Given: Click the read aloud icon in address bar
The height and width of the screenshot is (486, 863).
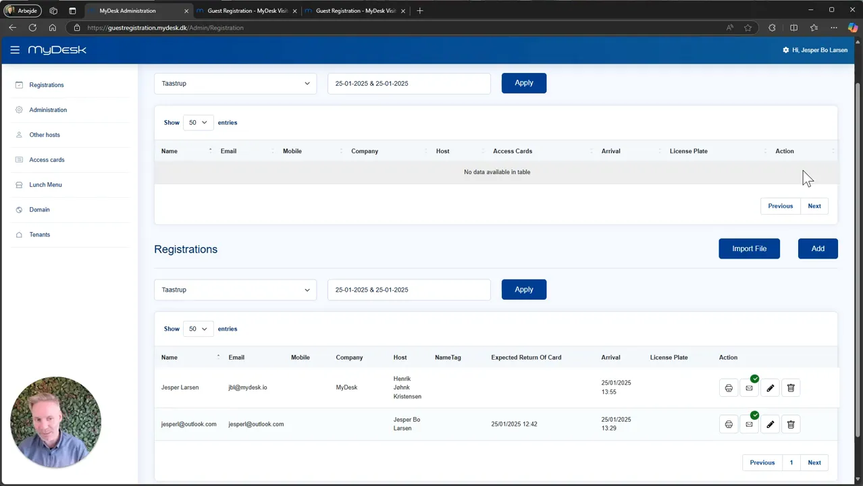Looking at the screenshot, I should (730, 28).
